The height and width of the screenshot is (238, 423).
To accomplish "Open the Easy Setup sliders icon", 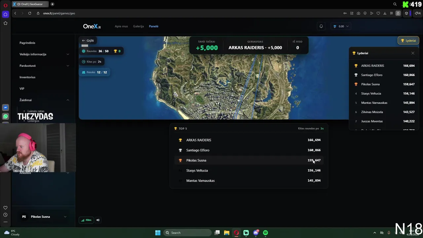I will pos(391,13).
